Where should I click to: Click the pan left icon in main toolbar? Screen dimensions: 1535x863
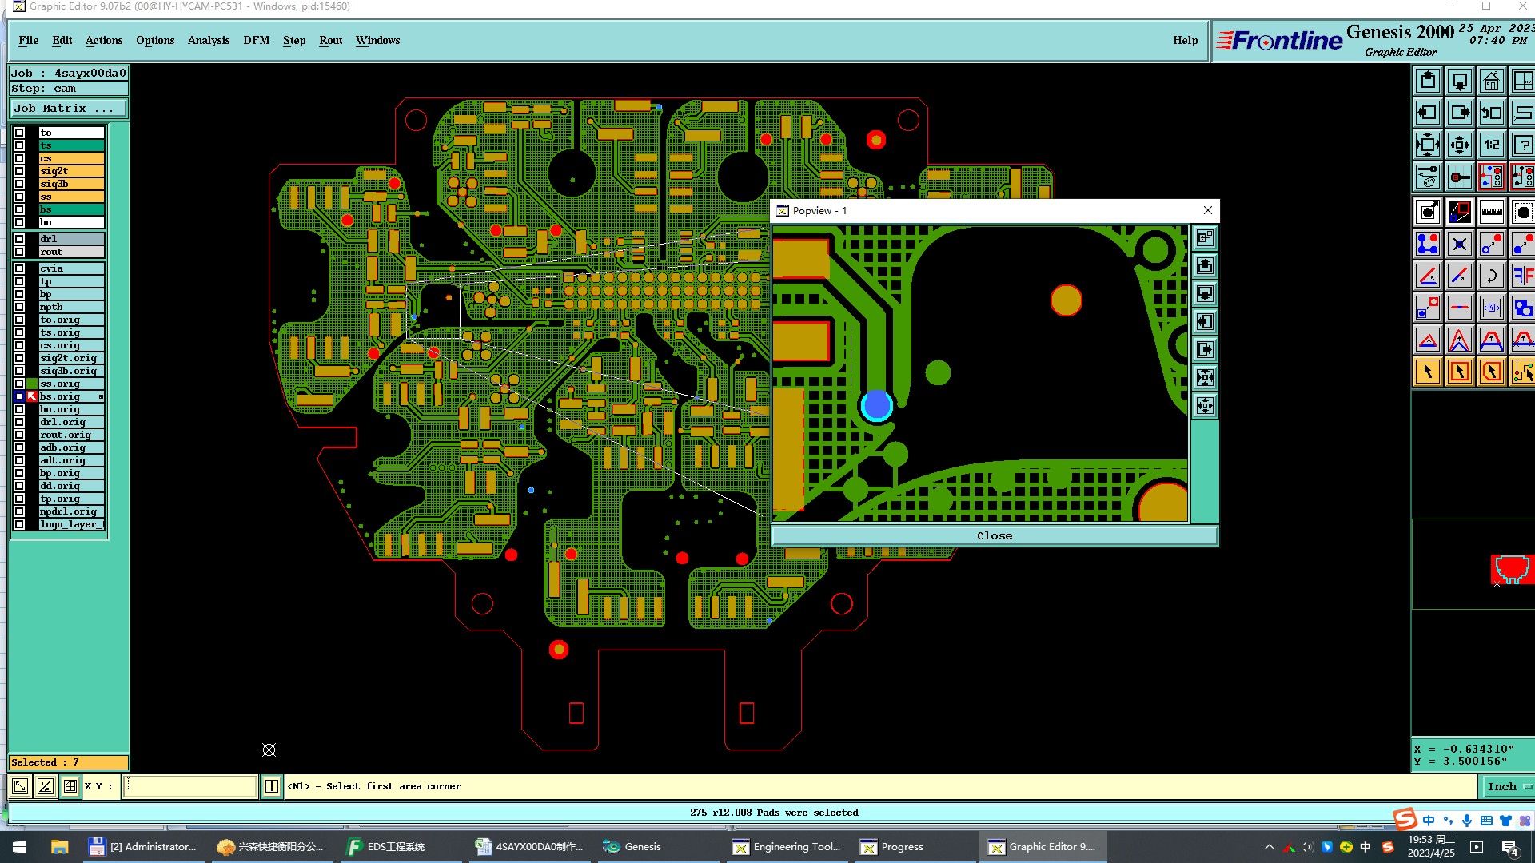1428,113
